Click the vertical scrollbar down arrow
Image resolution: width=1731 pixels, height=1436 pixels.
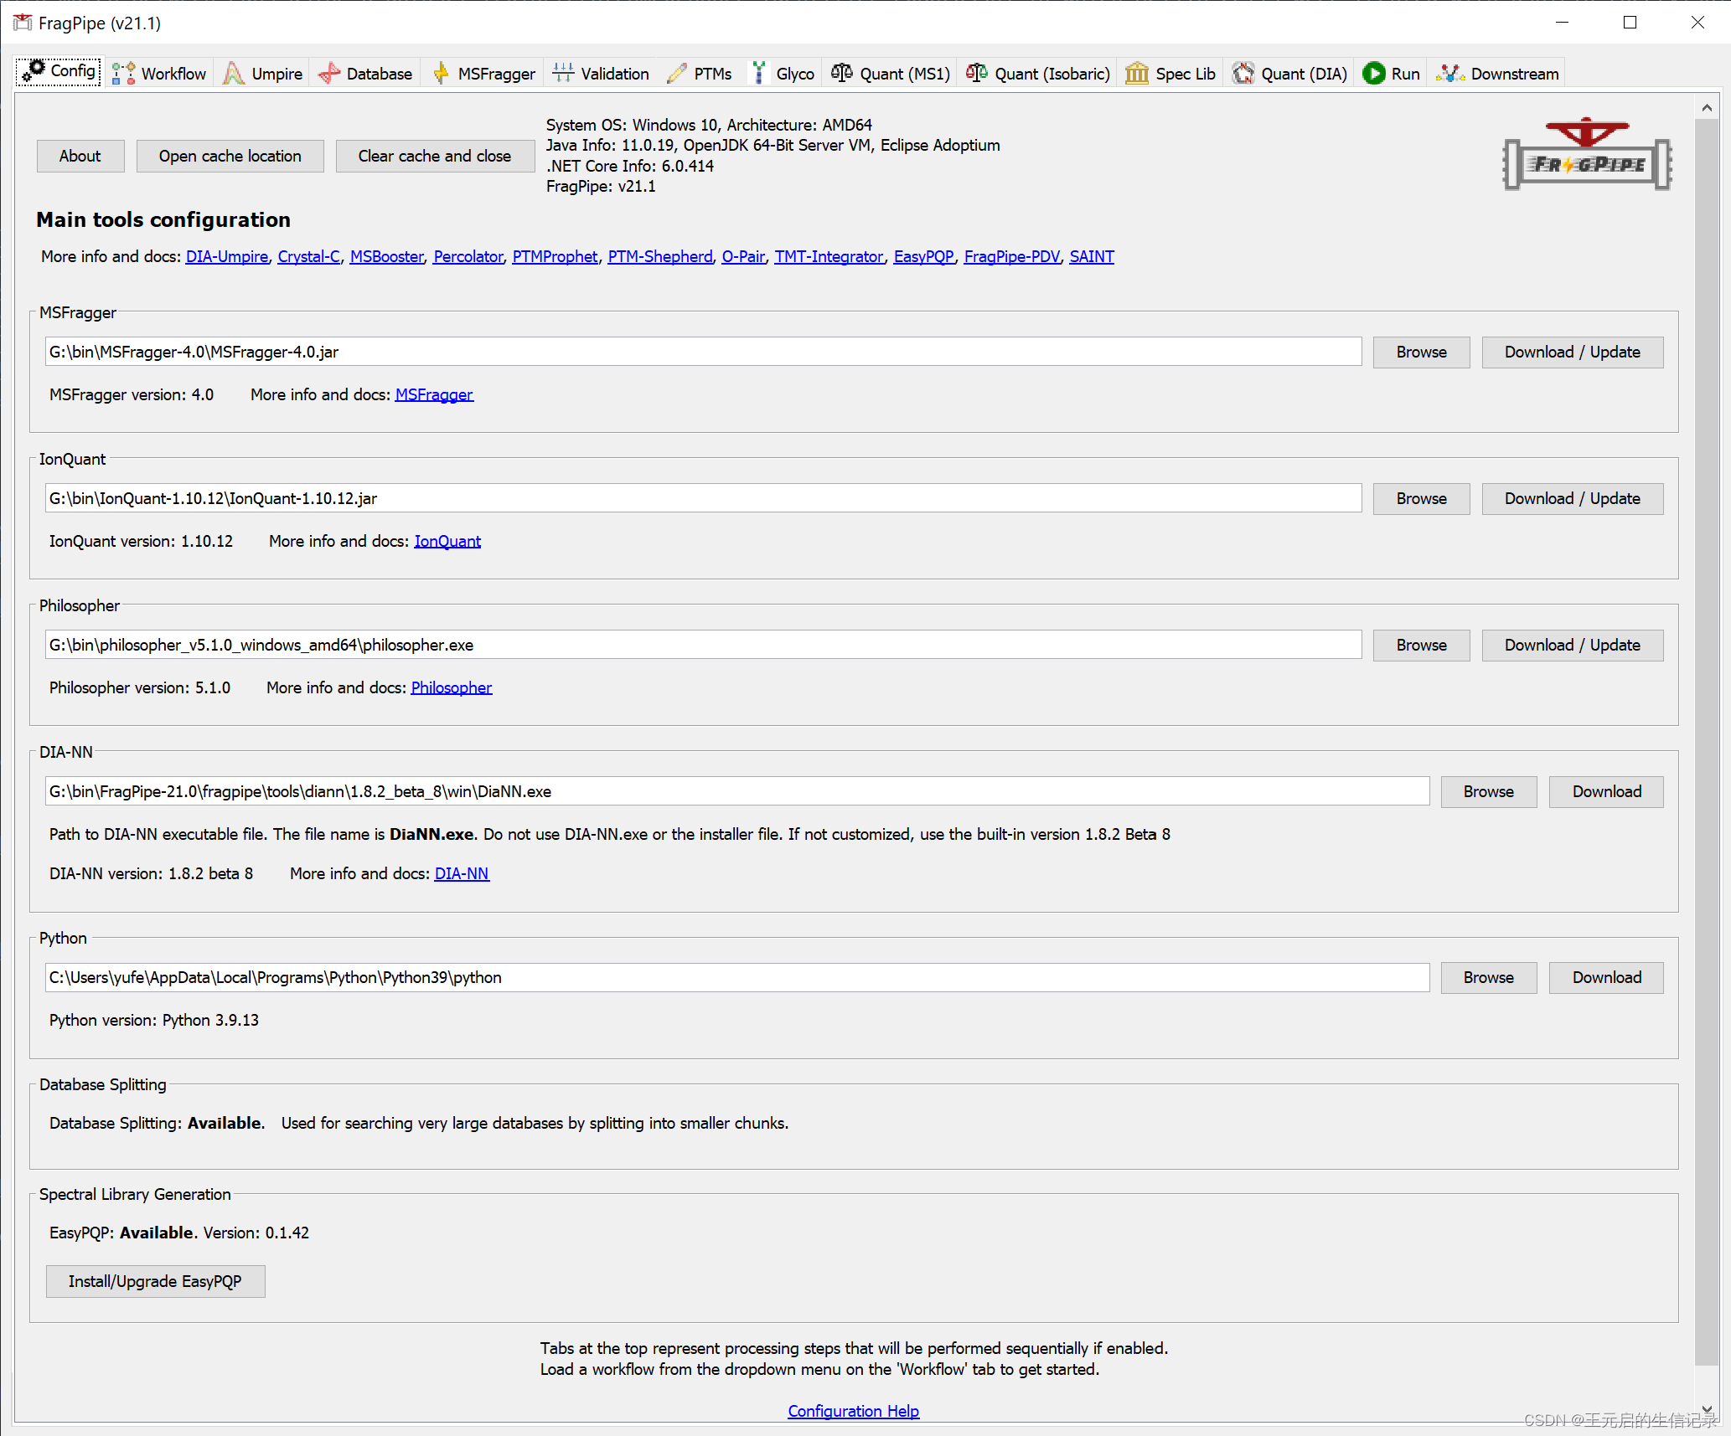pyautogui.click(x=1707, y=1410)
